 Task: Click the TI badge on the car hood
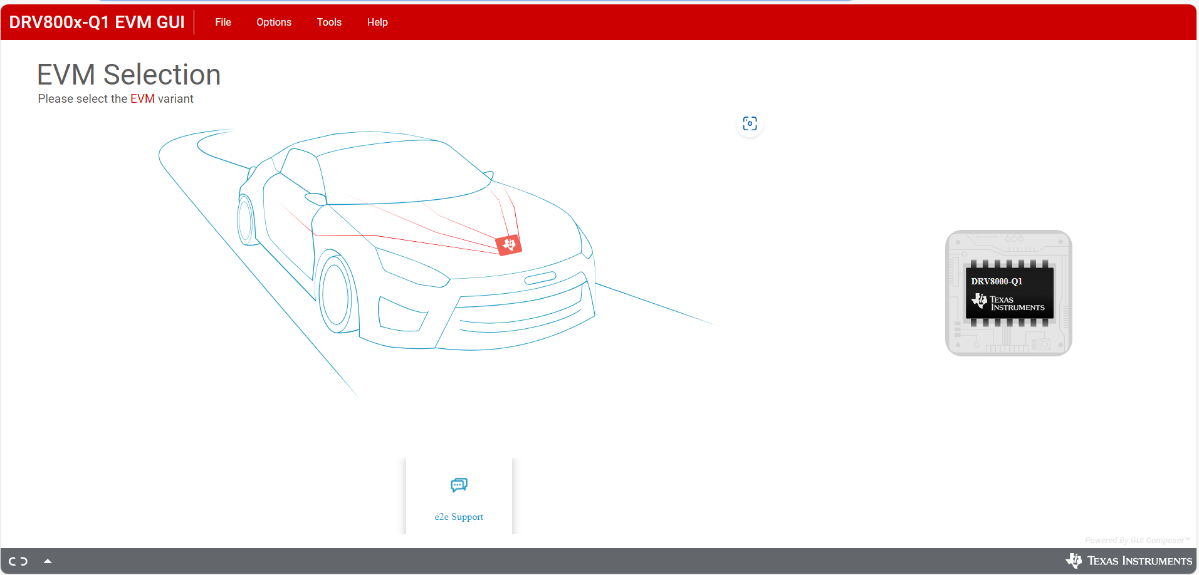[x=508, y=244]
